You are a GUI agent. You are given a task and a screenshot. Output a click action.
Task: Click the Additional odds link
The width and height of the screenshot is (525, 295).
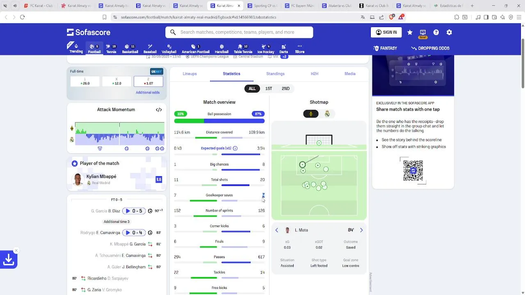click(148, 93)
